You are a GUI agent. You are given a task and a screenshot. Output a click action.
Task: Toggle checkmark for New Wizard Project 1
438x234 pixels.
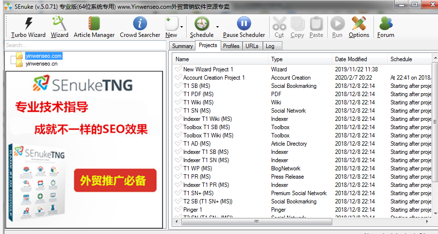pyautogui.click(x=178, y=69)
